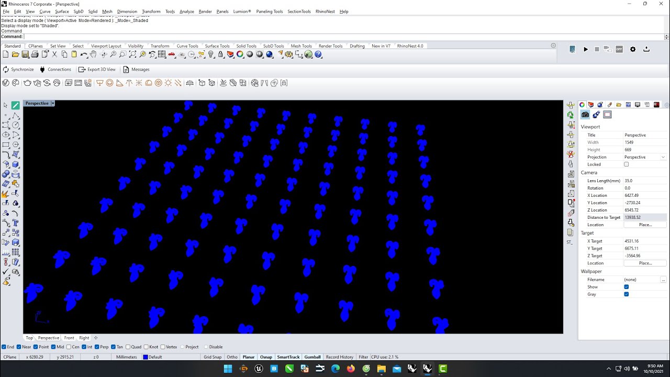
Task: Toggle Ortho mode in status bar
Action: (x=232, y=357)
